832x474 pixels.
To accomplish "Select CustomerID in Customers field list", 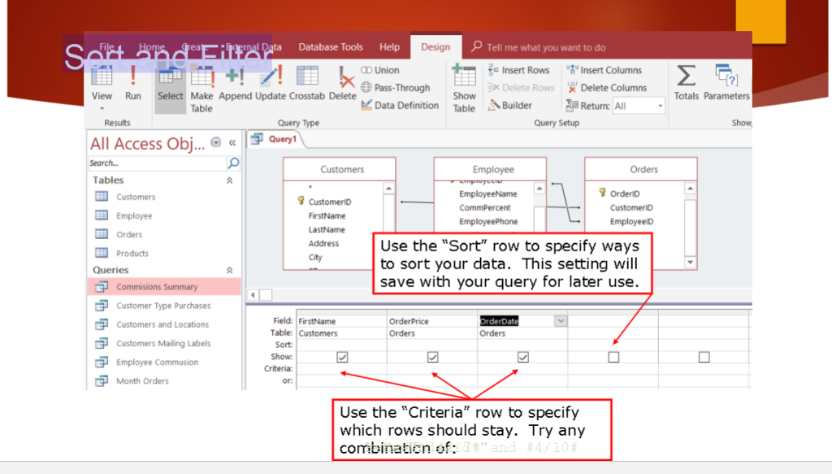I will pyautogui.click(x=330, y=202).
